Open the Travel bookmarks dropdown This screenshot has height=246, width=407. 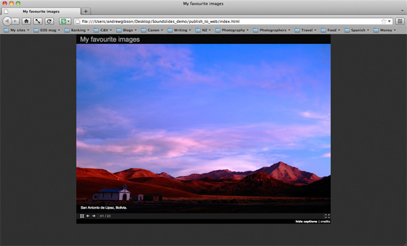click(305, 30)
